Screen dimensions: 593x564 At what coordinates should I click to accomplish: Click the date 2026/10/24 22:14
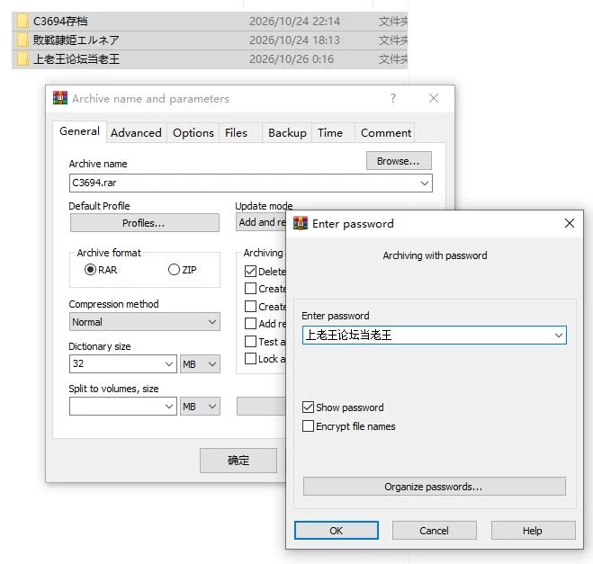pos(294,22)
